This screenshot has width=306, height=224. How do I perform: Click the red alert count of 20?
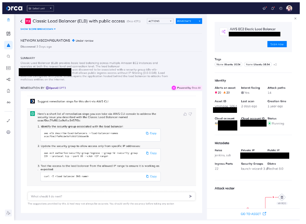(218, 92)
